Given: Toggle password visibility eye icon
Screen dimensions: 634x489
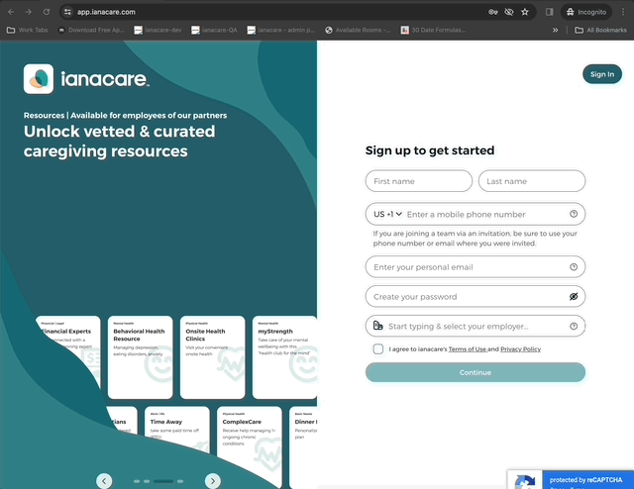Looking at the screenshot, I should (574, 297).
